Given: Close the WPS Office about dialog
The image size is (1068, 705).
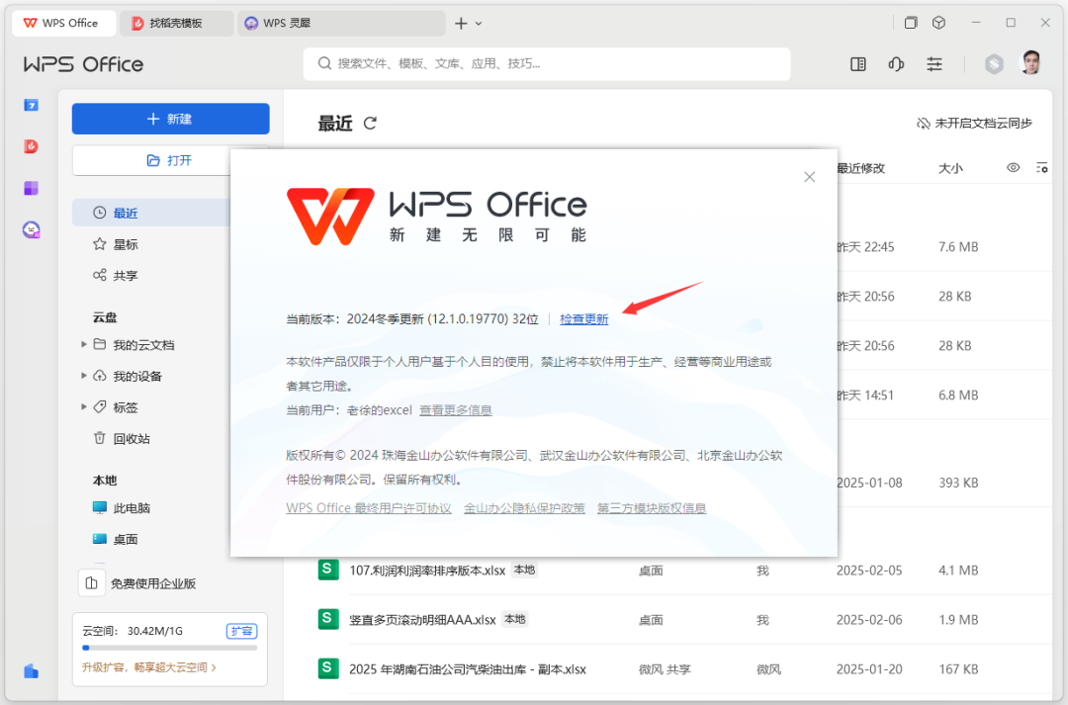Looking at the screenshot, I should pyautogui.click(x=809, y=177).
